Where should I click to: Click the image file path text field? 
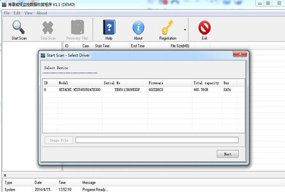pyautogui.click(x=157, y=140)
